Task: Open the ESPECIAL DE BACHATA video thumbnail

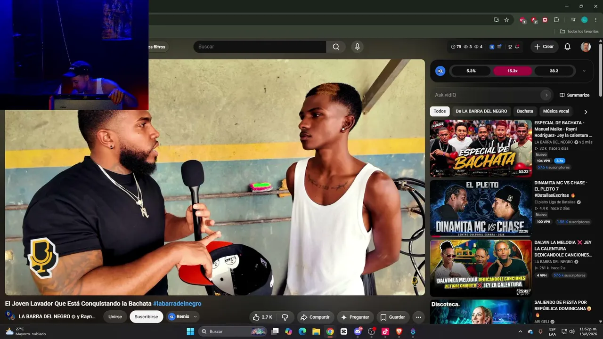Action: 481,148
